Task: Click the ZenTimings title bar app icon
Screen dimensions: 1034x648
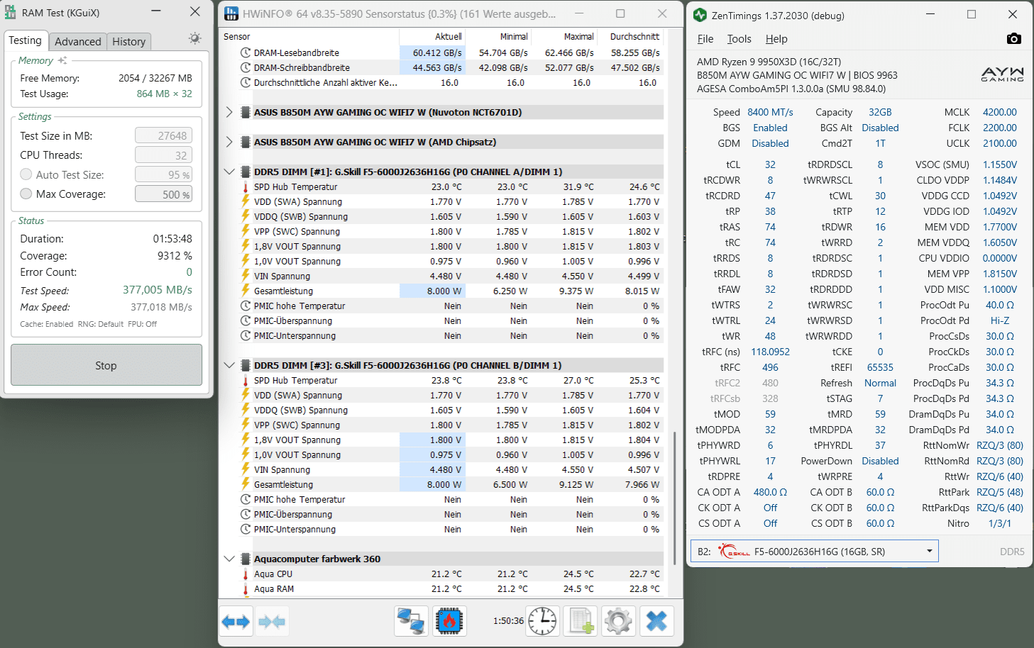Action: point(700,15)
